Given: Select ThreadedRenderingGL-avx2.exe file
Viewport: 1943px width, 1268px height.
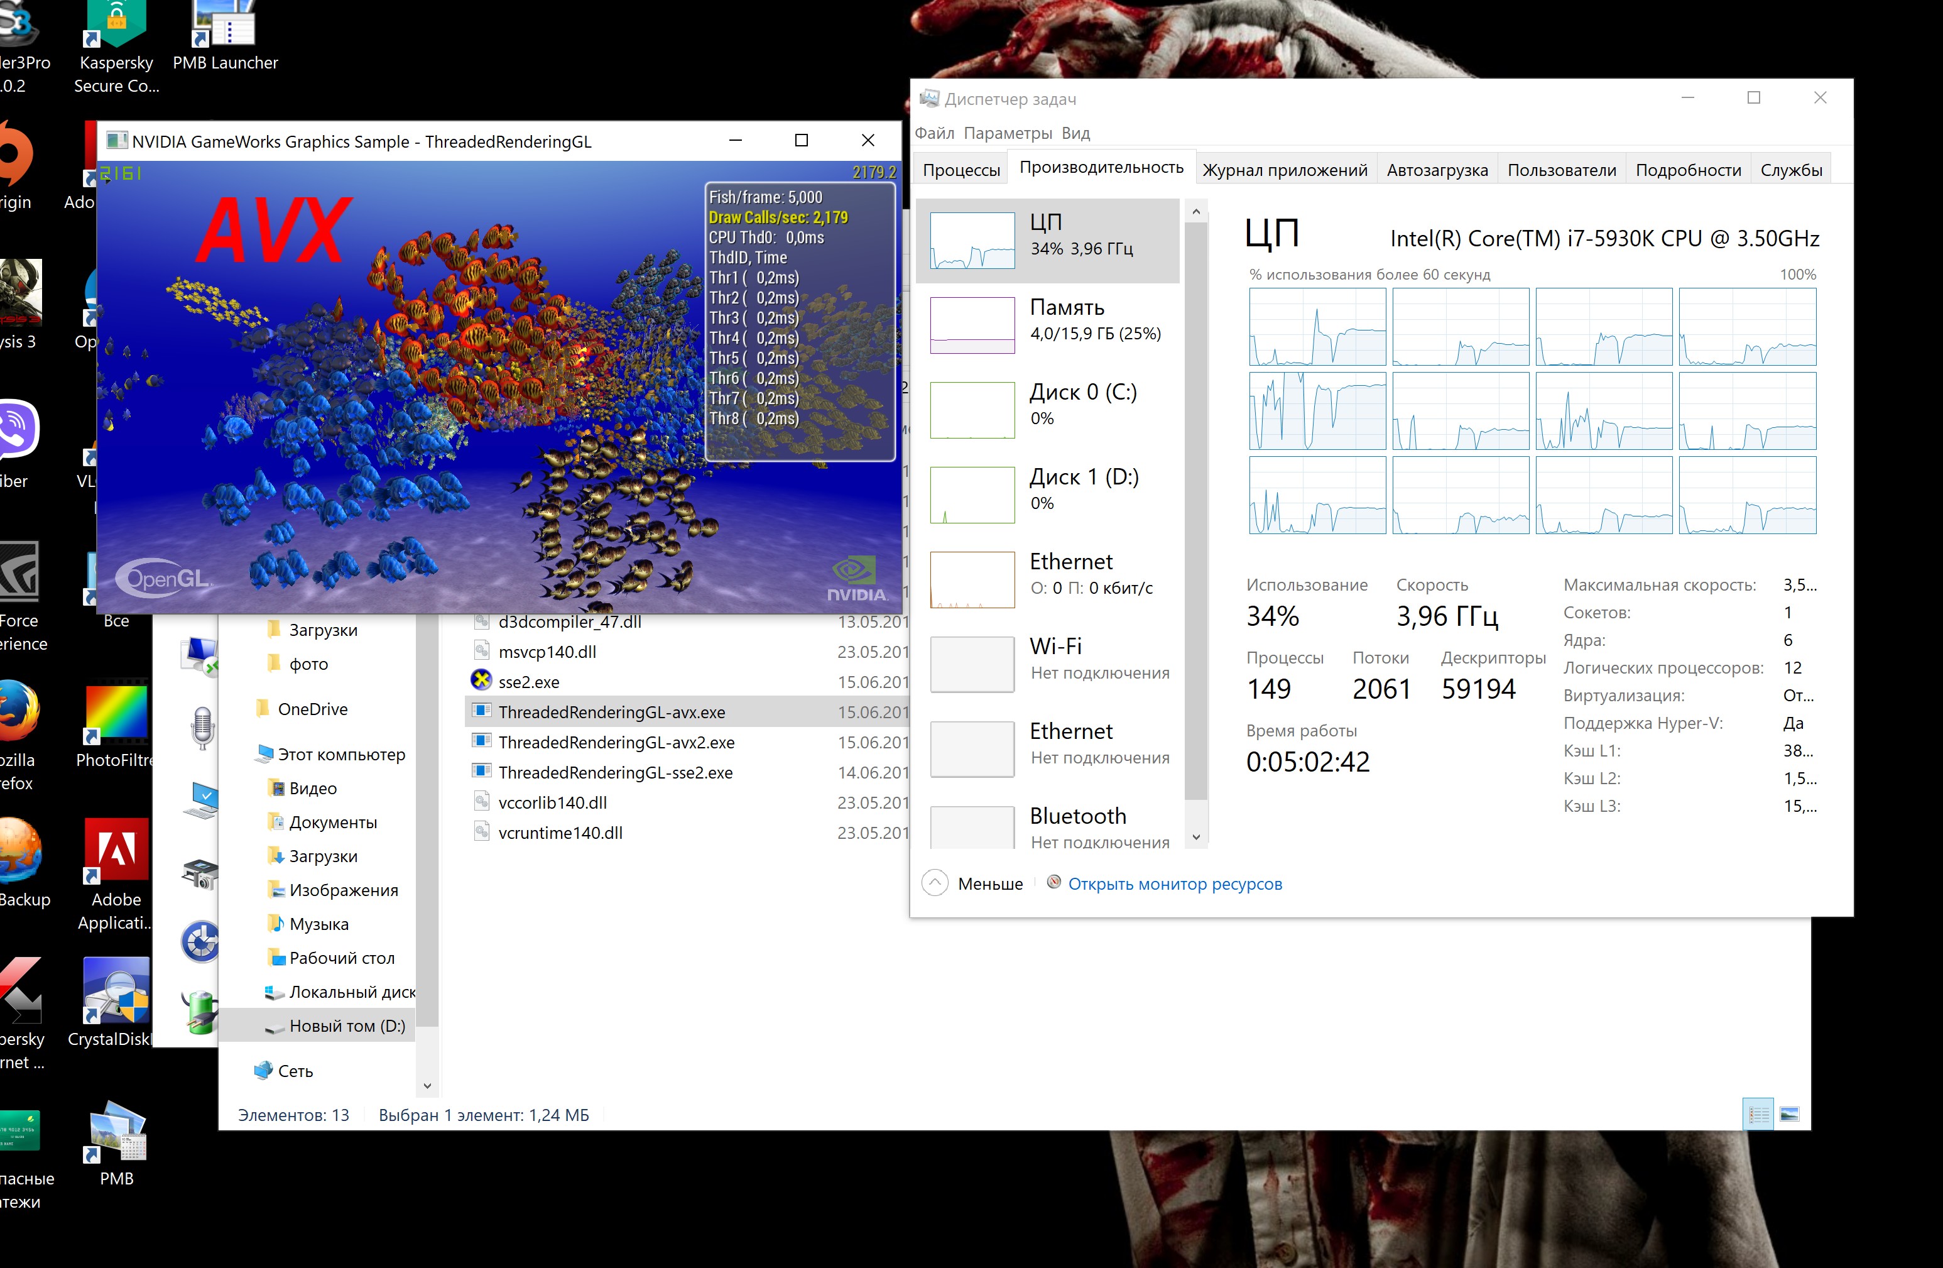Looking at the screenshot, I should click(x=616, y=742).
